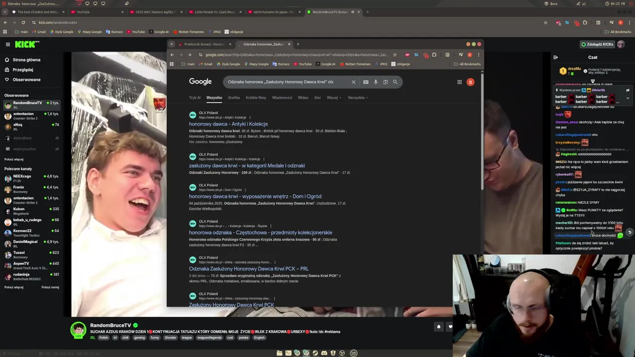Open the Google apps grid
This screenshot has height=357, width=635.
pyautogui.click(x=459, y=82)
